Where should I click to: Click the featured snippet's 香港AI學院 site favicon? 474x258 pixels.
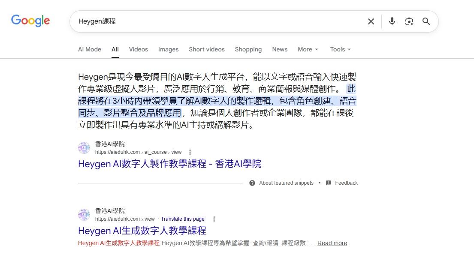tap(84, 148)
